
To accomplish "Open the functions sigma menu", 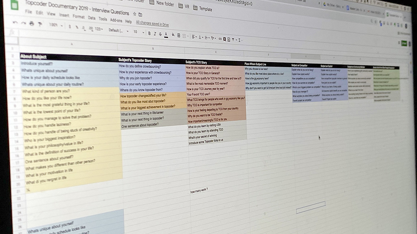I will point(240,40).
